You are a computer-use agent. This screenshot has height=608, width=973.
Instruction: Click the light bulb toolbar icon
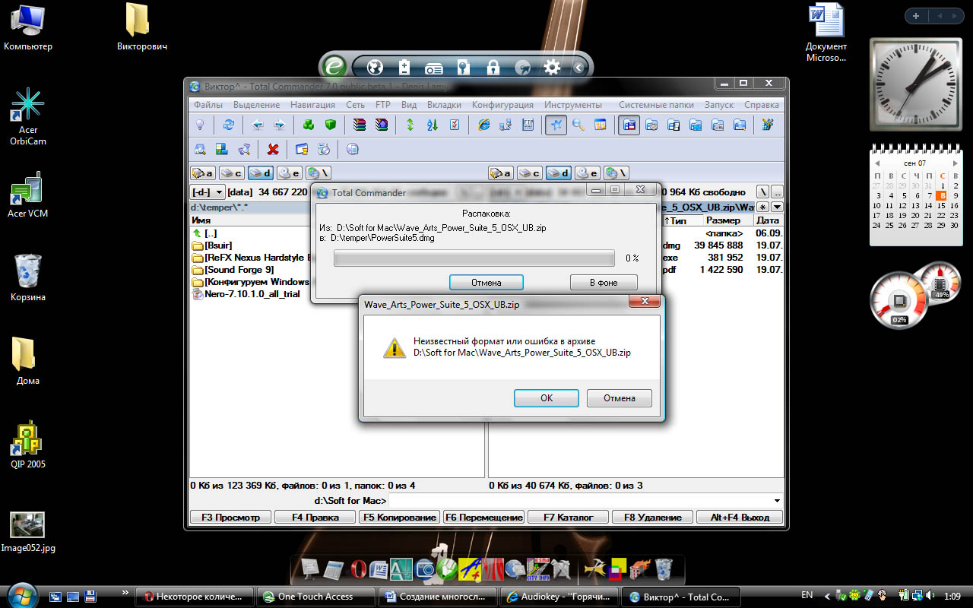pyautogui.click(x=201, y=125)
